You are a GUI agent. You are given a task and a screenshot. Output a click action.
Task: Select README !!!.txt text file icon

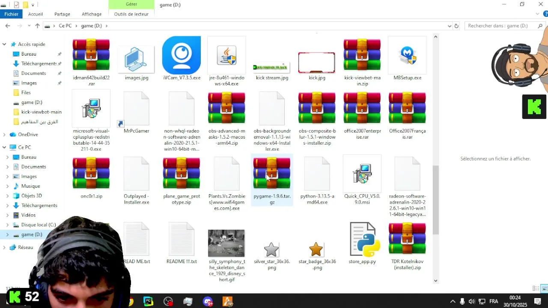pos(182,239)
